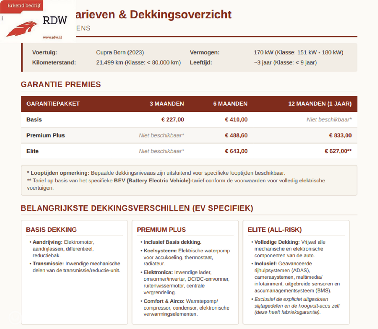Select the Basis 3-month price '€ 227,00'
Image resolution: width=378 pixels, height=329 pixels.
pyautogui.click(x=173, y=119)
